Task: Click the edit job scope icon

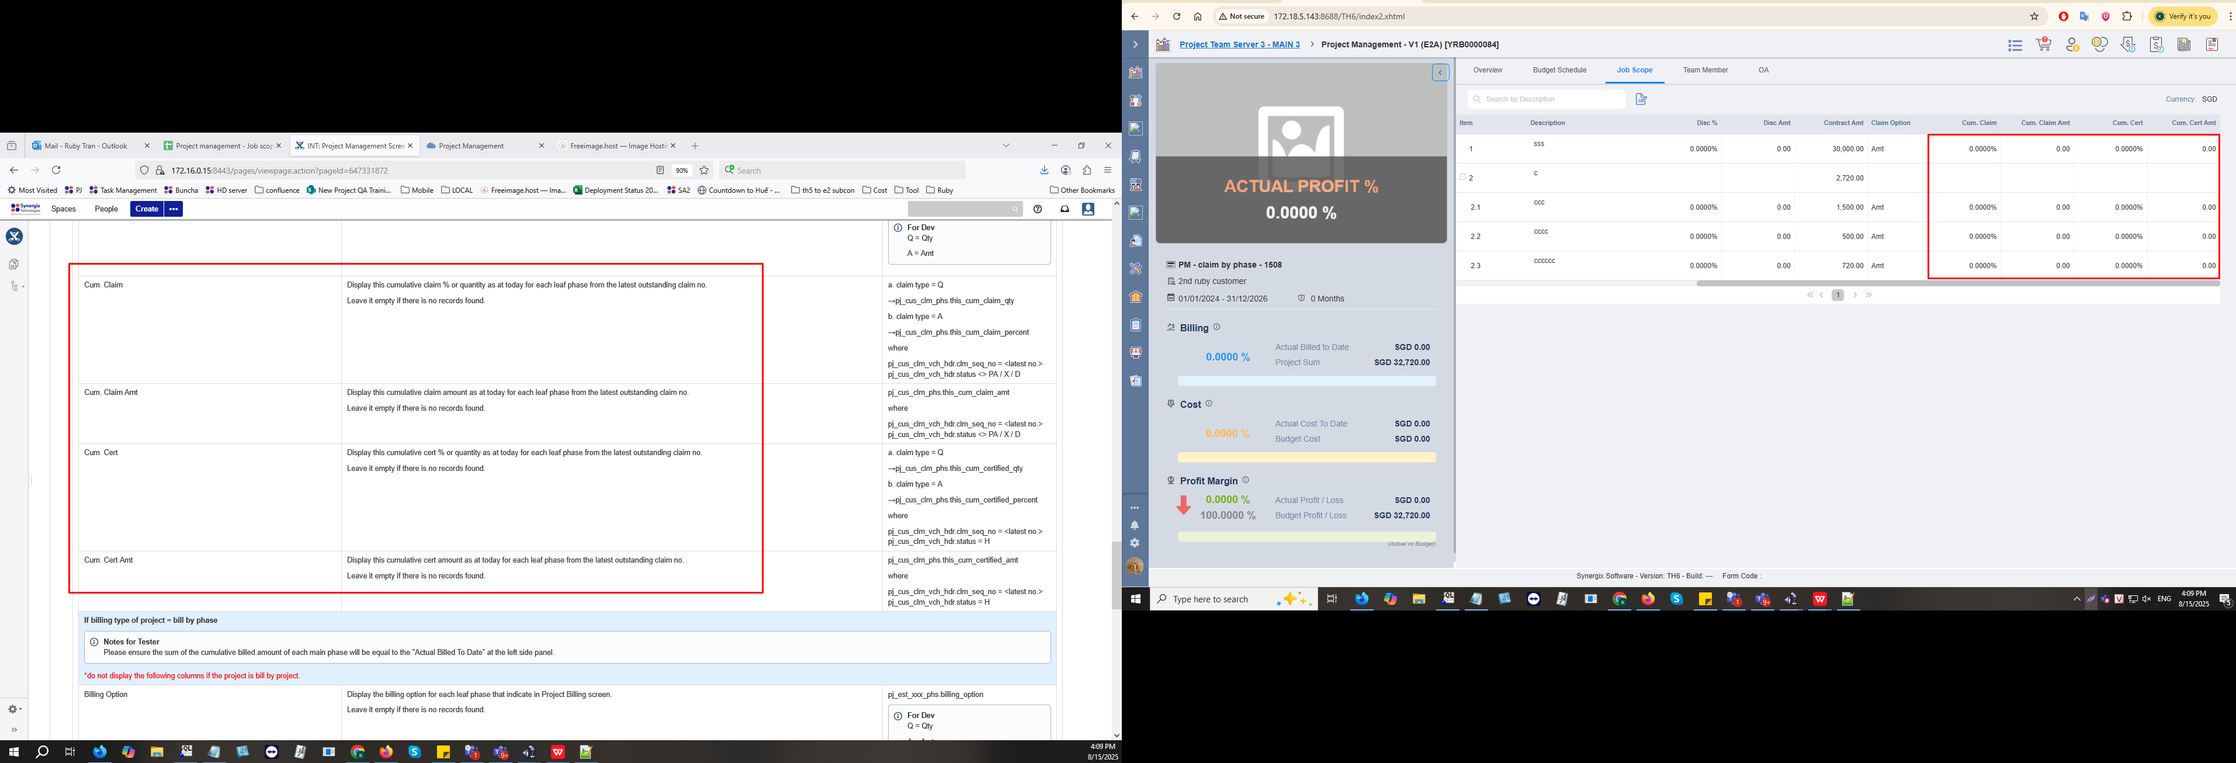Action: point(1641,99)
